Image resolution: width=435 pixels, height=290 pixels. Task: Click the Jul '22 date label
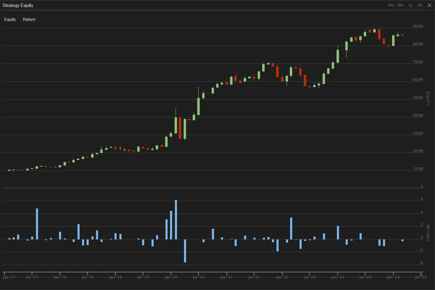click(x=309, y=277)
